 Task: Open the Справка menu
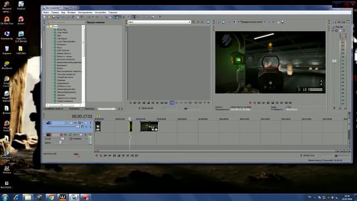click(113, 12)
